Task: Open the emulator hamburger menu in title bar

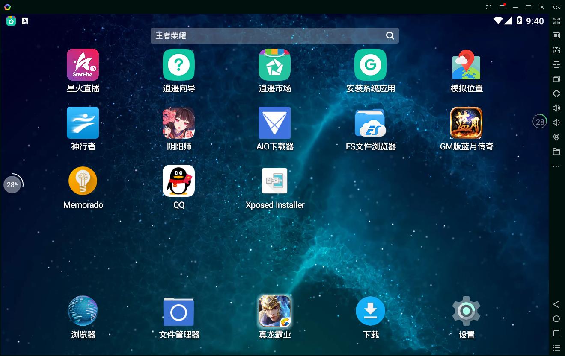Action: click(503, 7)
